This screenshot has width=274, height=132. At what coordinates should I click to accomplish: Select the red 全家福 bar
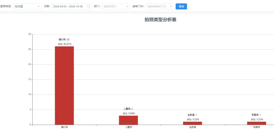click(x=193, y=123)
